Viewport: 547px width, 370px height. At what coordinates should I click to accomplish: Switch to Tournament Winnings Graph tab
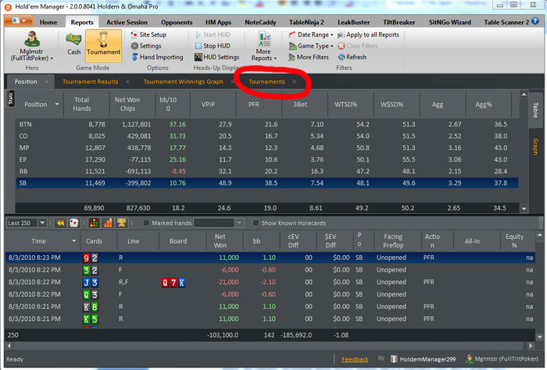coord(184,81)
